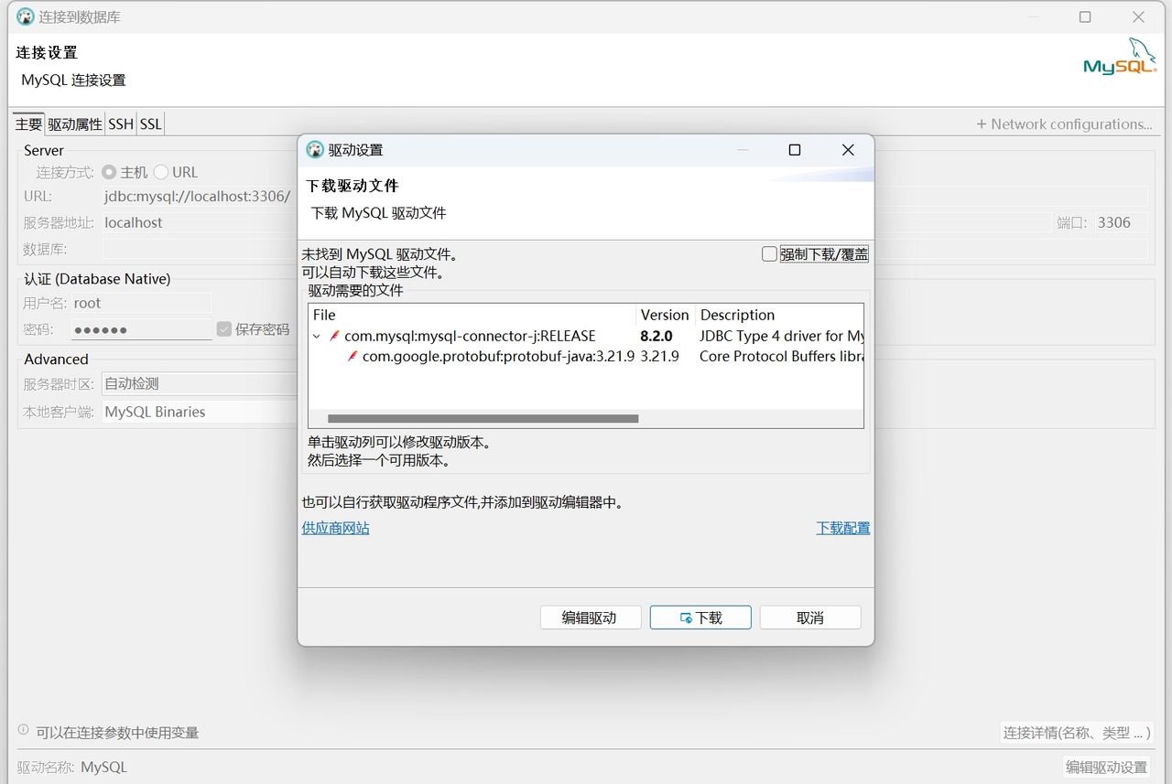Click the 取消 button

point(810,618)
